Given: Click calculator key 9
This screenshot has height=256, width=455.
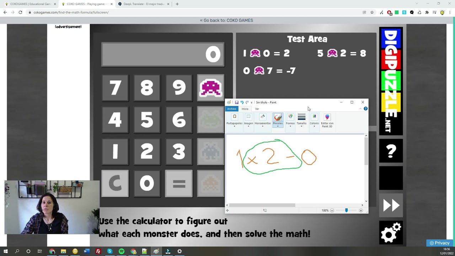Looking at the screenshot, I should [179, 88].
